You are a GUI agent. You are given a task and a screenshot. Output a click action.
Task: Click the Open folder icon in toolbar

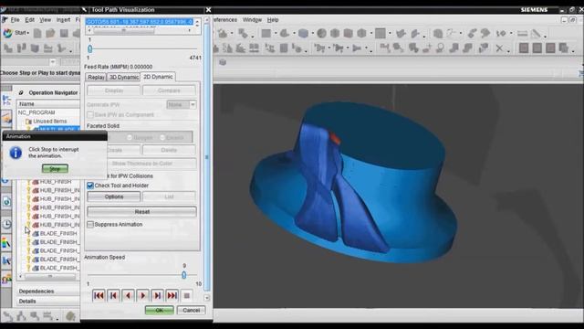(50, 33)
